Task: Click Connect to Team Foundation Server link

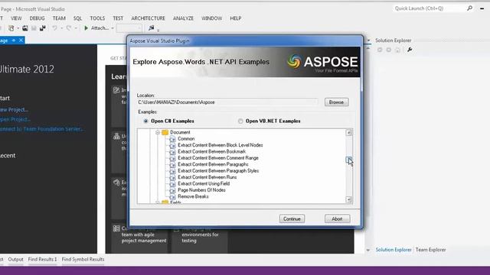Action: click(x=41, y=129)
